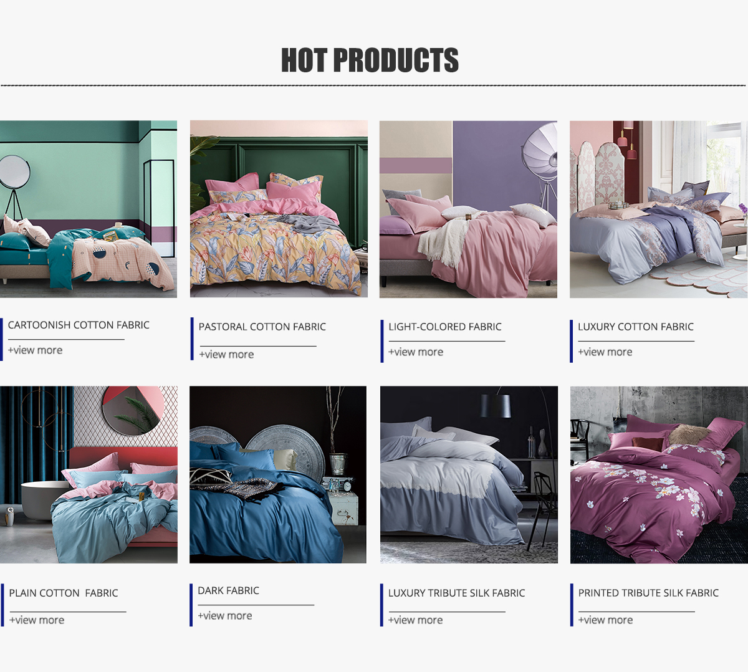Open the Plain Cotton Fabric bedding photo
The image size is (748, 672).
pos(89,474)
